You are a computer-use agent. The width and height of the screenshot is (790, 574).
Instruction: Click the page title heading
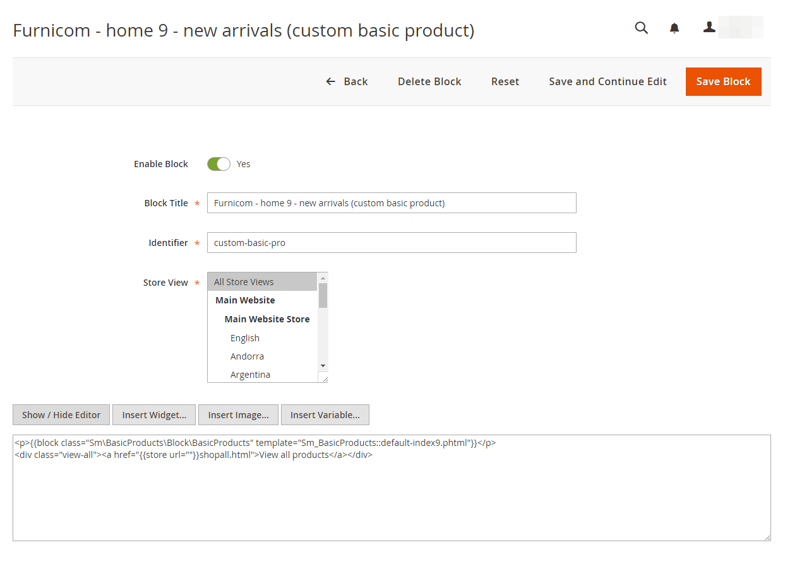pyautogui.click(x=244, y=30)
